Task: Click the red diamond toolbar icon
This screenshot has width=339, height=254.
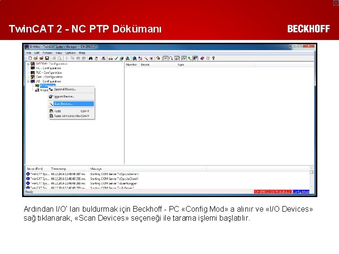Action: click(x=202, y=58)
